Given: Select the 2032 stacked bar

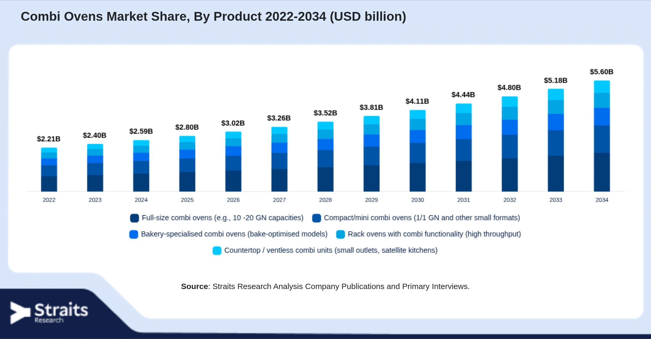Looking at the screenshot, I should pyautogui.click(x=510, y=144).
